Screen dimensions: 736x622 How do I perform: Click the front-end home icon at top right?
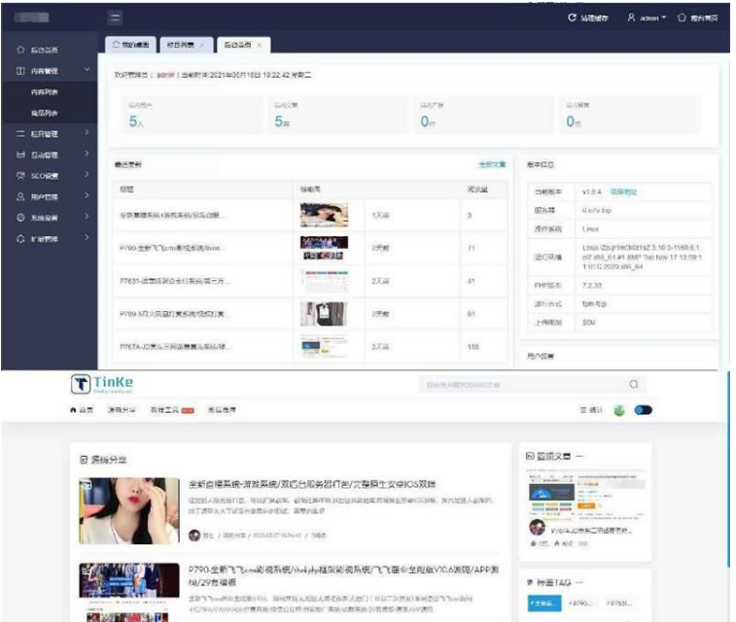coord(682,17)
